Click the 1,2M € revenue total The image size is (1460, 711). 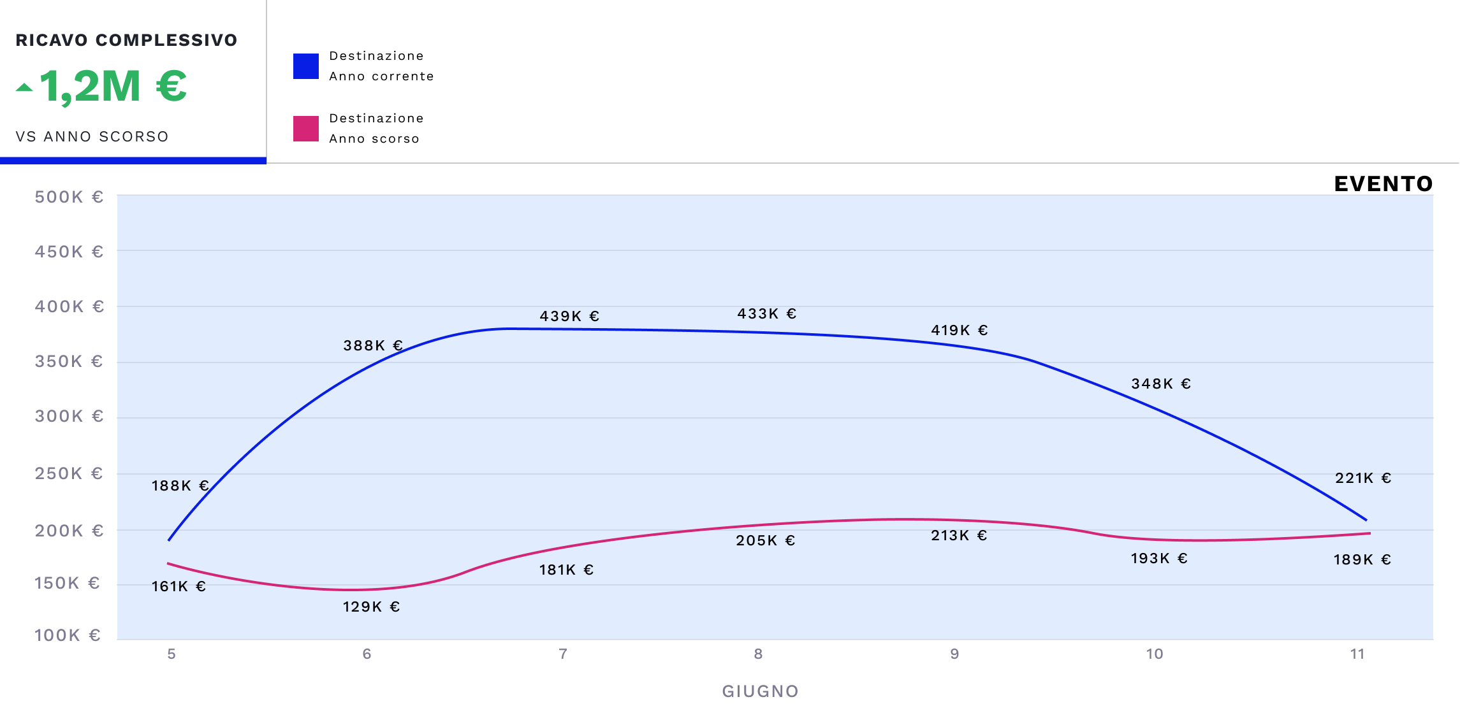pyautogui.click(x=113, y=86)
